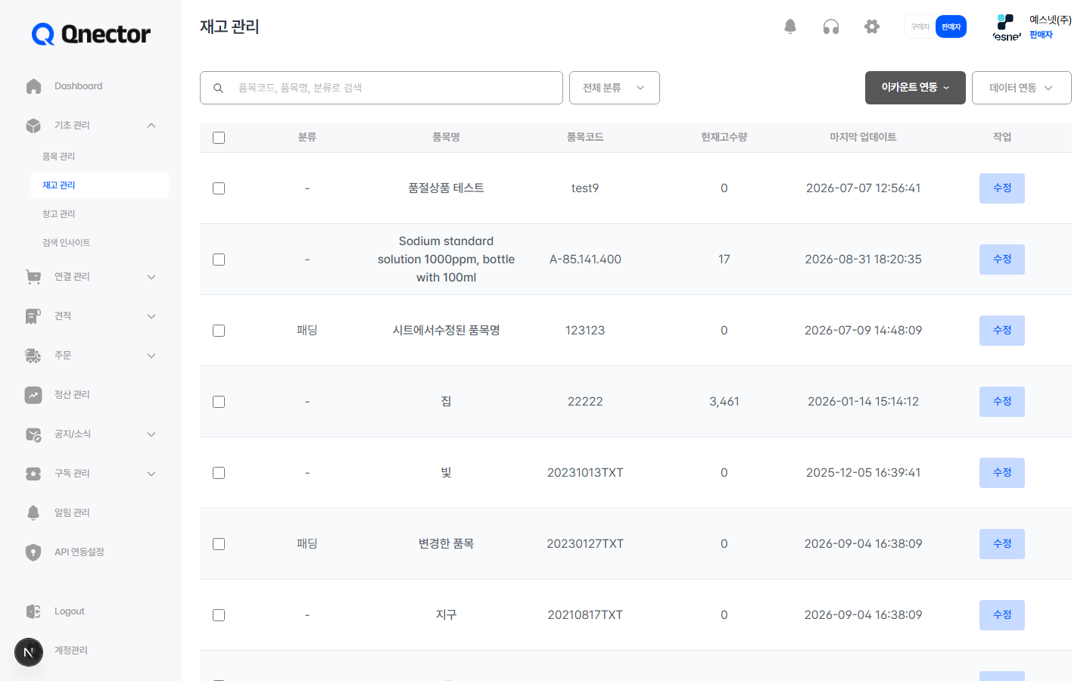Click the search magnifier icon

218,88
